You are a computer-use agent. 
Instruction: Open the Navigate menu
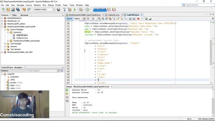pyautogui.click(x=20, y=5)
